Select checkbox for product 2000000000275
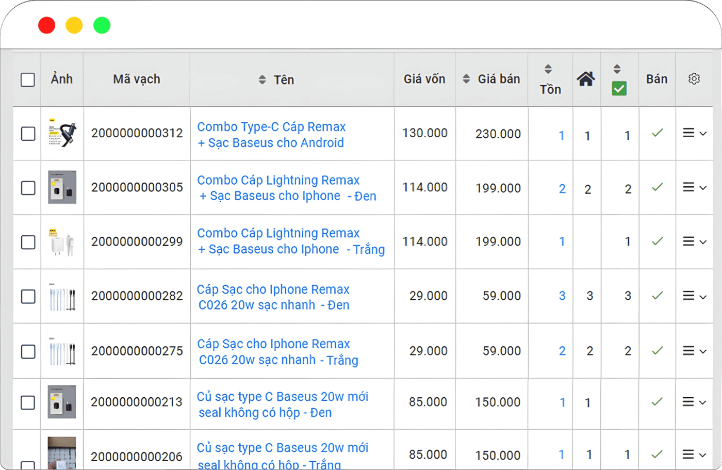 pyautogui.click(x=28, y=351)
